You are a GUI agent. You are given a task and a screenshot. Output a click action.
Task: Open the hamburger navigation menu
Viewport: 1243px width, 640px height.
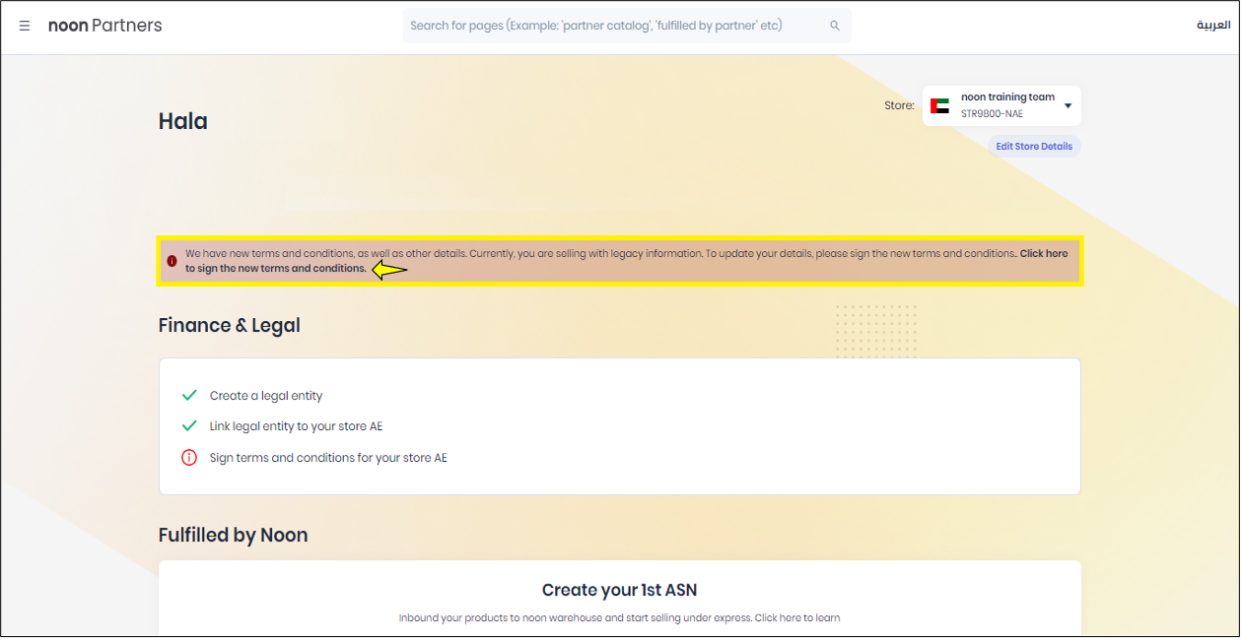(25, 26)
